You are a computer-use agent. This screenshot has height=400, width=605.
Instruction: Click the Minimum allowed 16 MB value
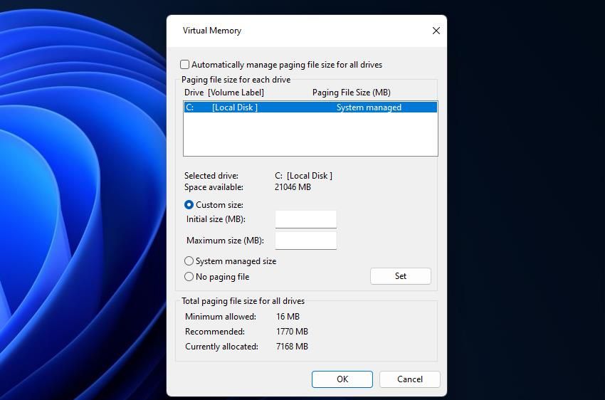[x=288, y=317]
